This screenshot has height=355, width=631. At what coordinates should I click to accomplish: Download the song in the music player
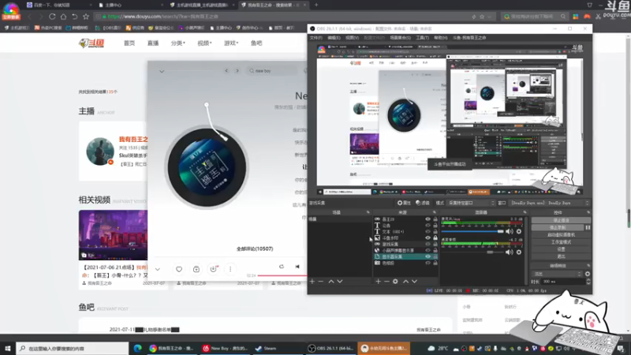(213, 269)
